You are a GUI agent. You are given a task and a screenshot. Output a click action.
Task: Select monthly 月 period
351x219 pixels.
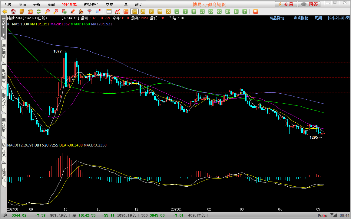[x=151, y=11]
